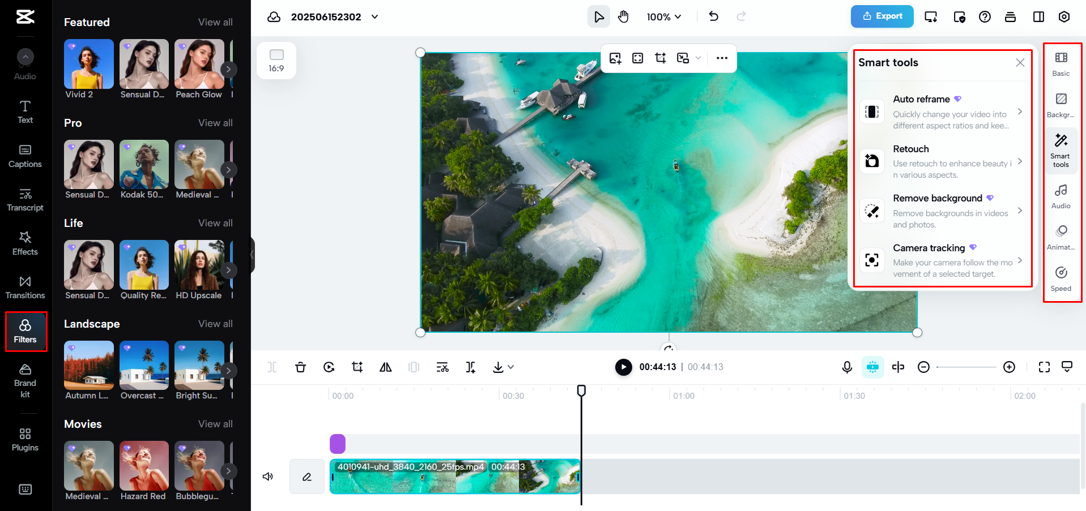Open the zoom level 100% dropdown
This screenshot has height=511, width=1086.
(663, 17)
